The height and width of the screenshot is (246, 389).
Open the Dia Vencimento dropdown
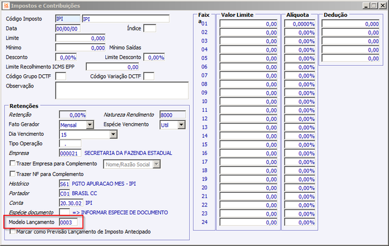(113, 134)
